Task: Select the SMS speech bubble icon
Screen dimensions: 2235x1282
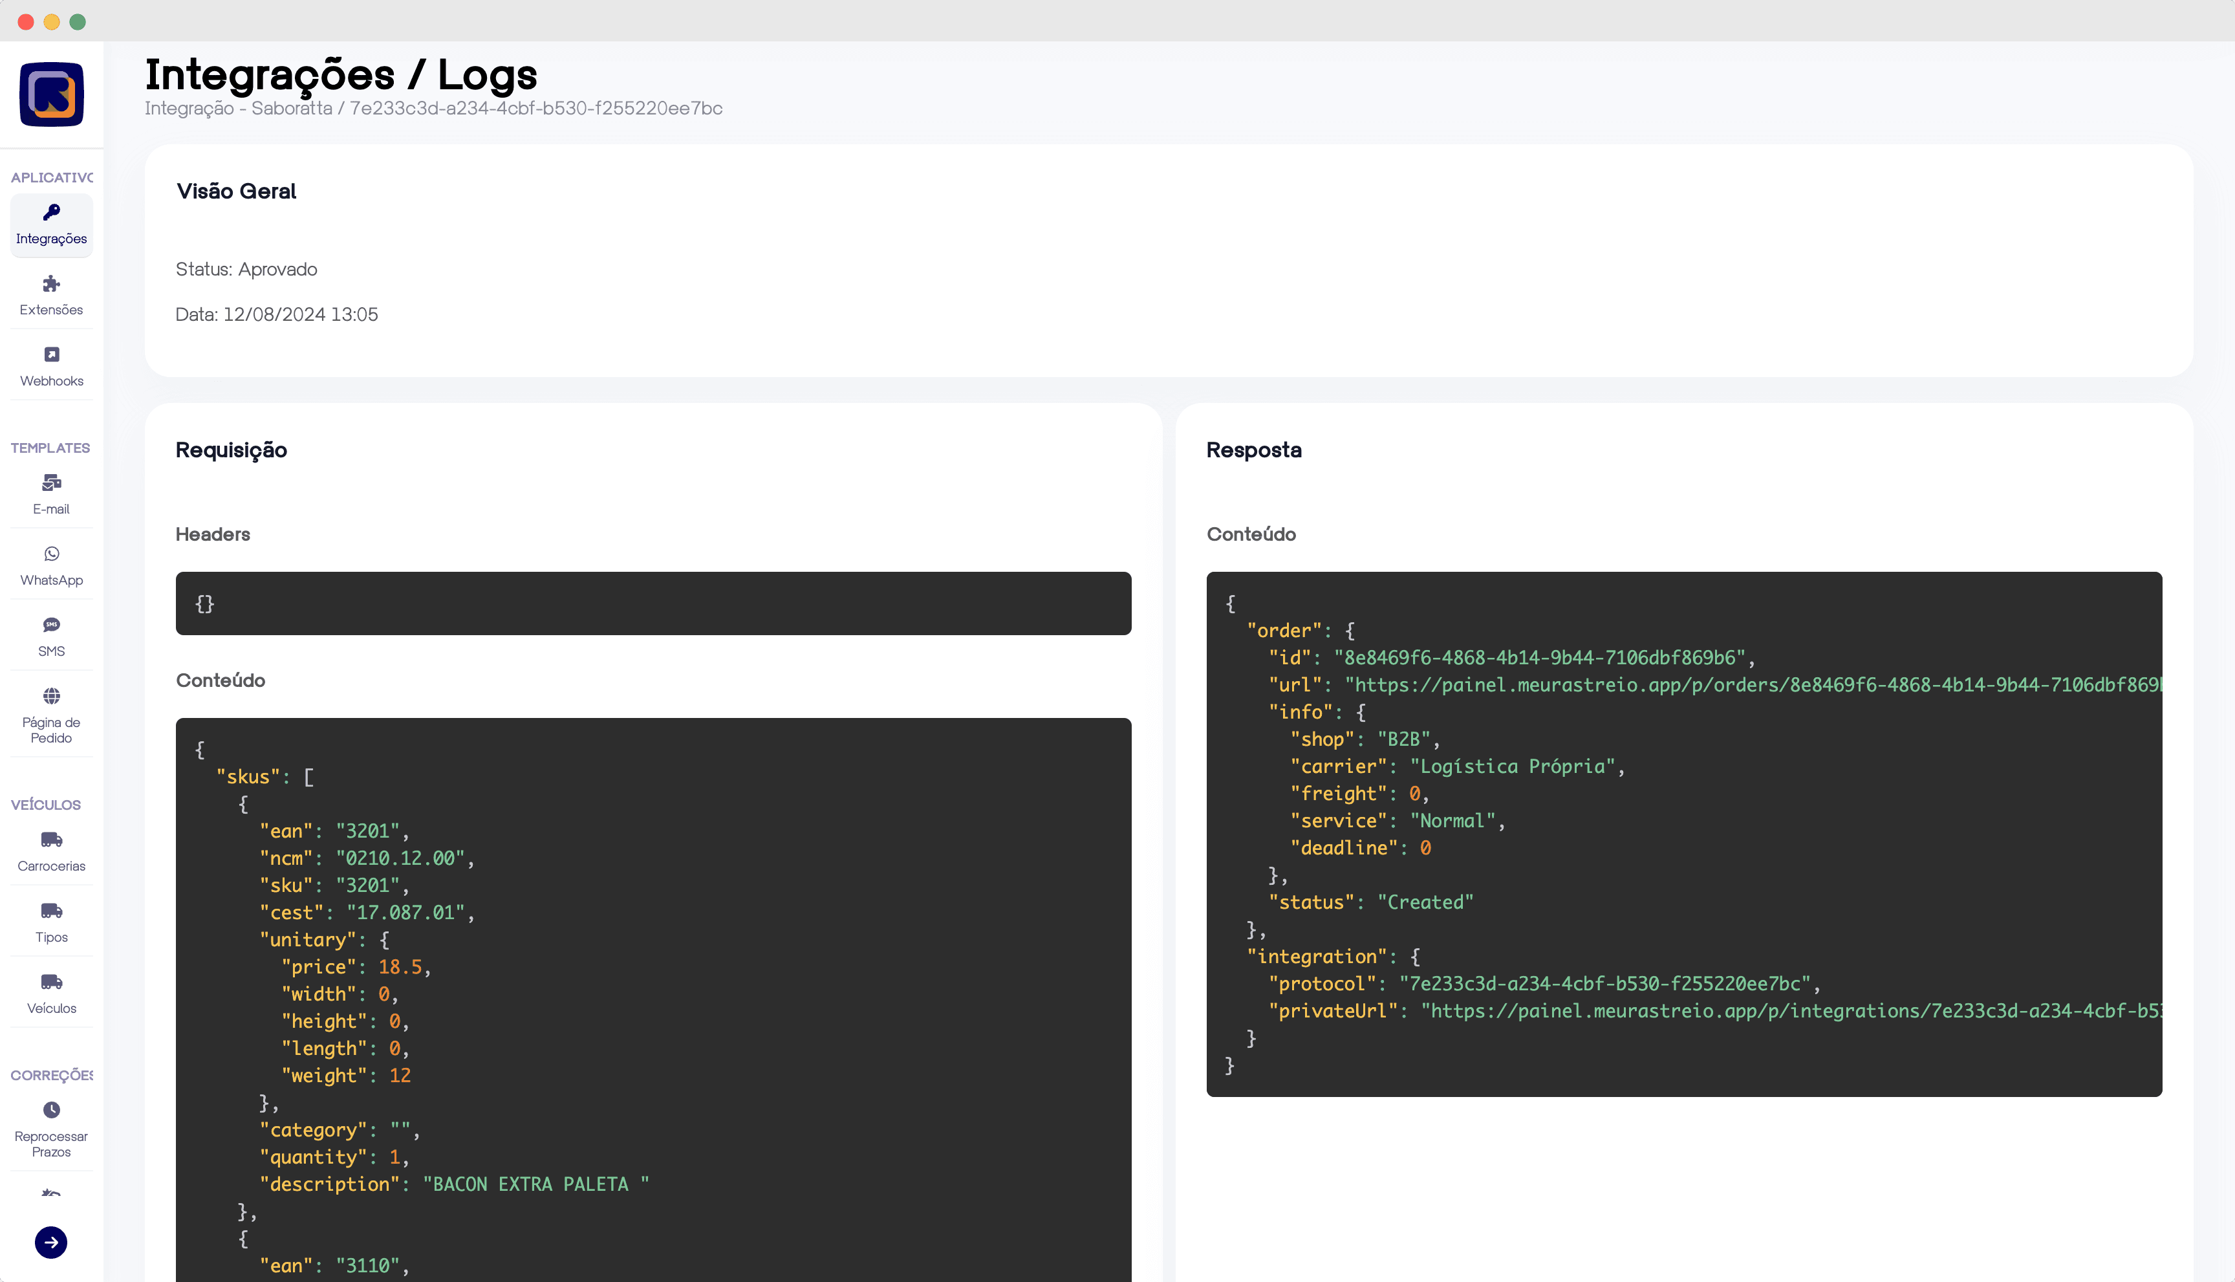Action: (x=51, y=625)
